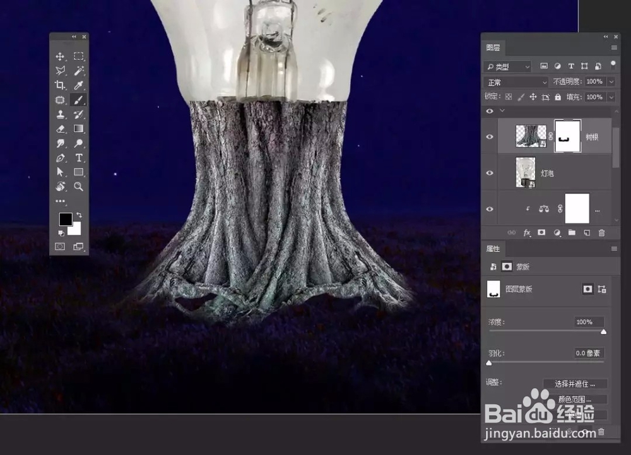Open the blend mode dropdown showing 正常
This screenshot has height=455, width=631.
[516, 82]
